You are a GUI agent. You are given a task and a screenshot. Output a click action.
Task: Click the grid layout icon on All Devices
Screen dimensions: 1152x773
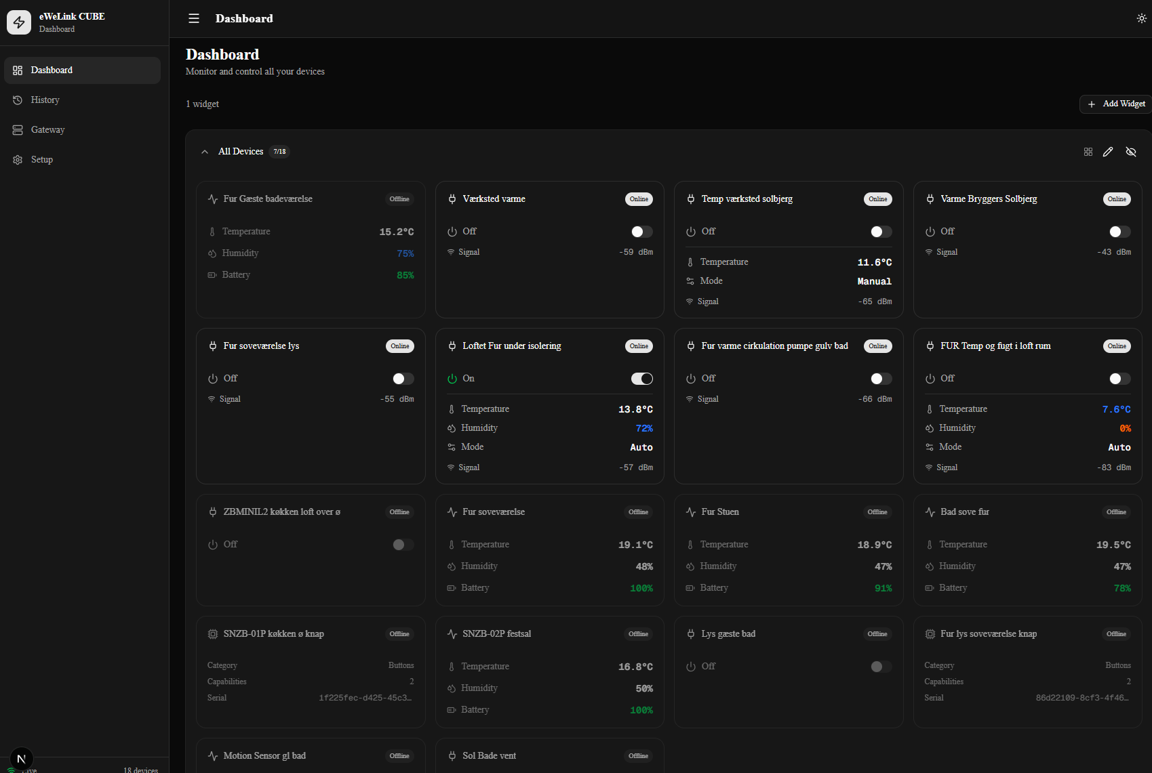click(1088, 152)
